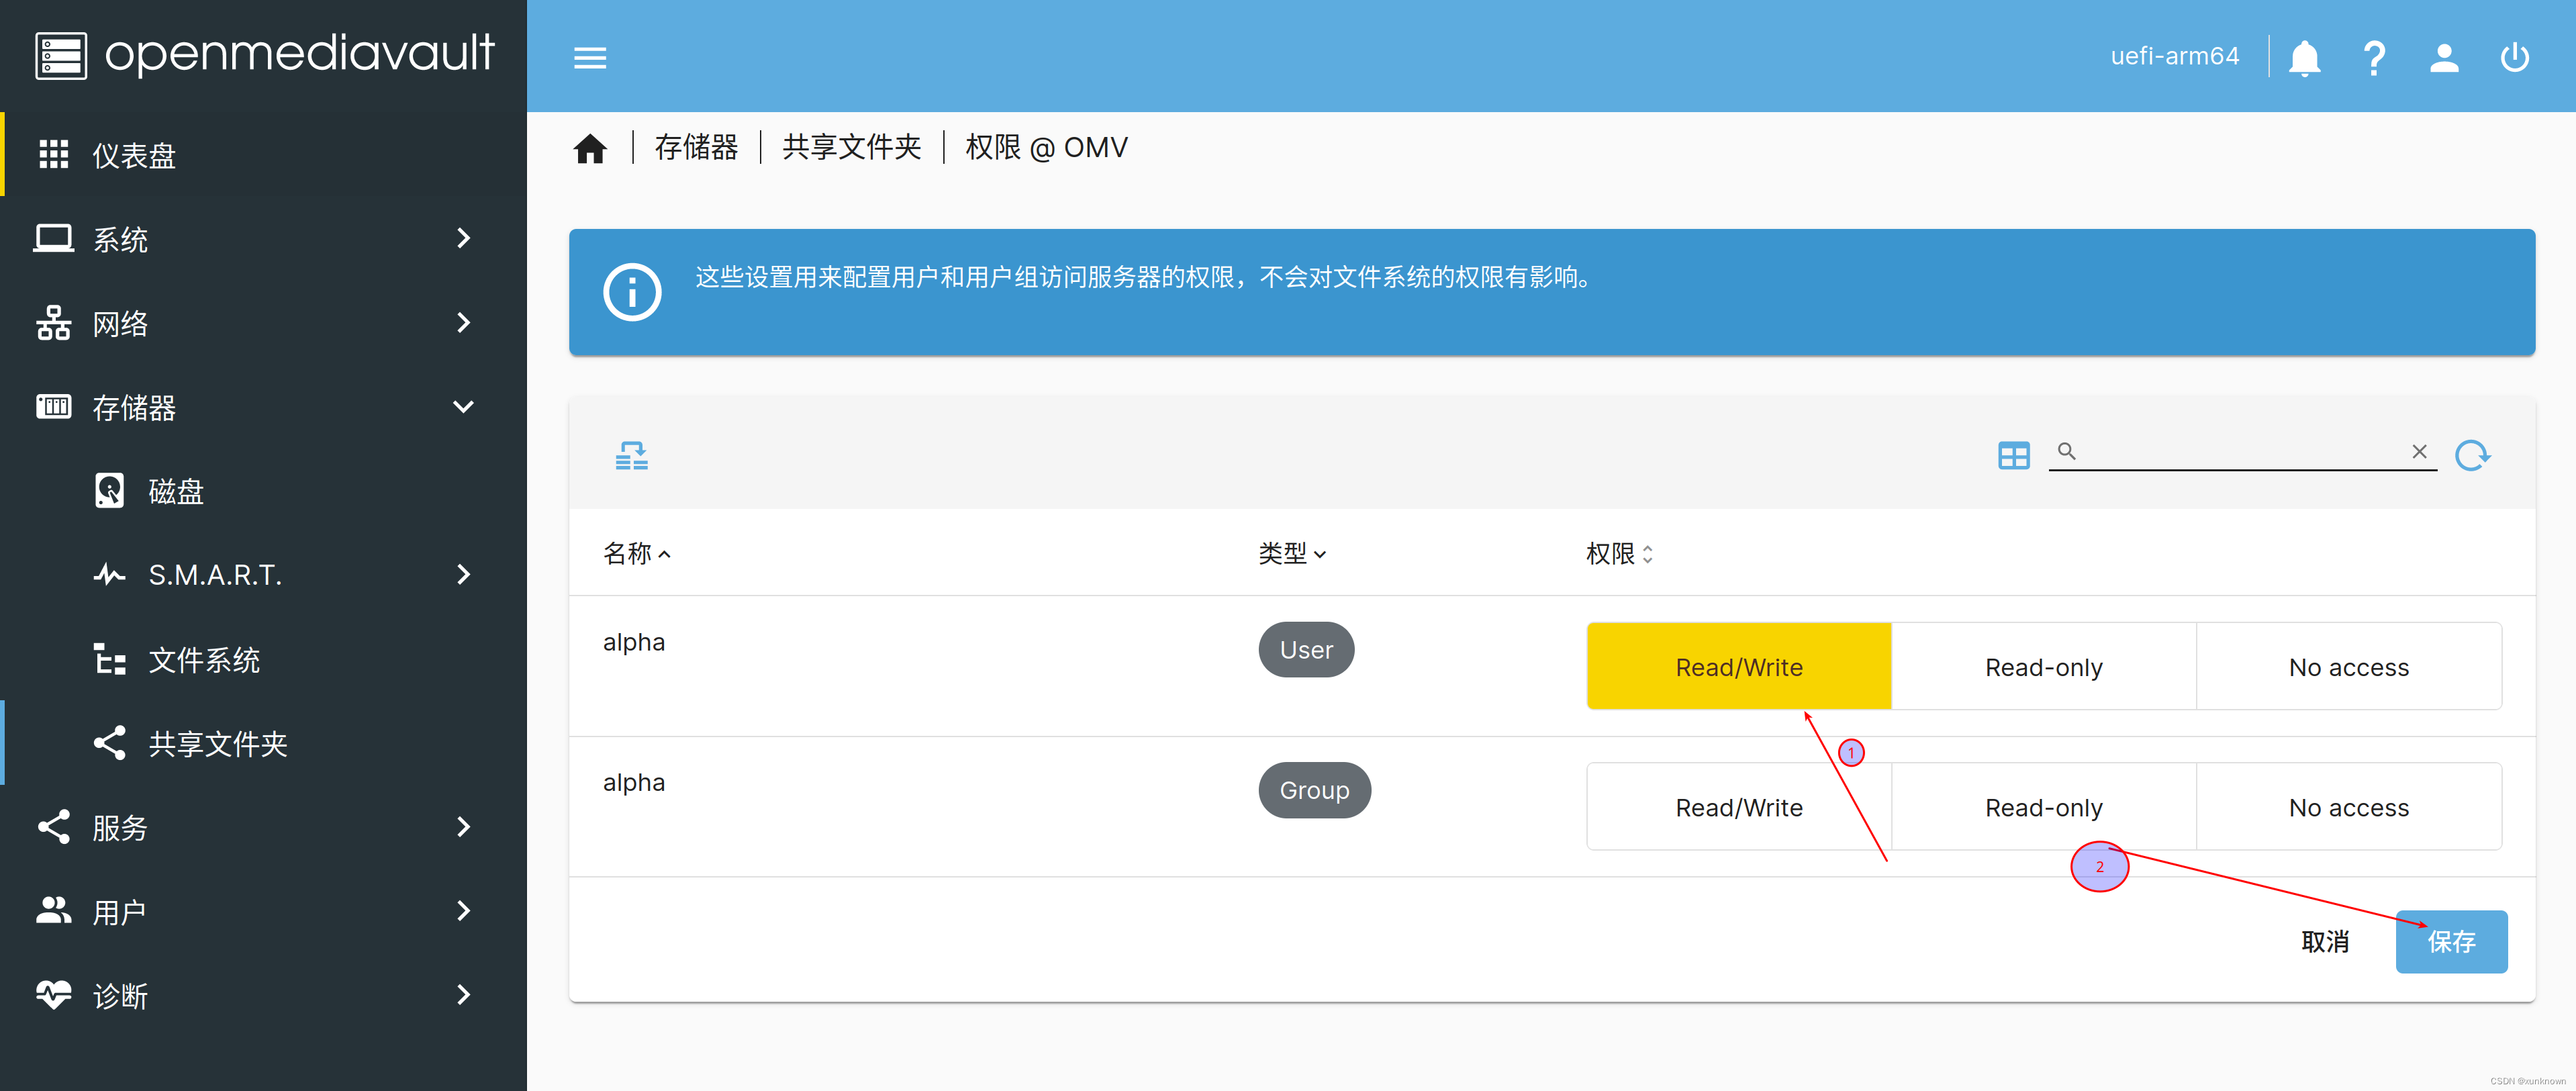Click the home breadcrumb icon
2576x1091 pixels.
[590, 149]
